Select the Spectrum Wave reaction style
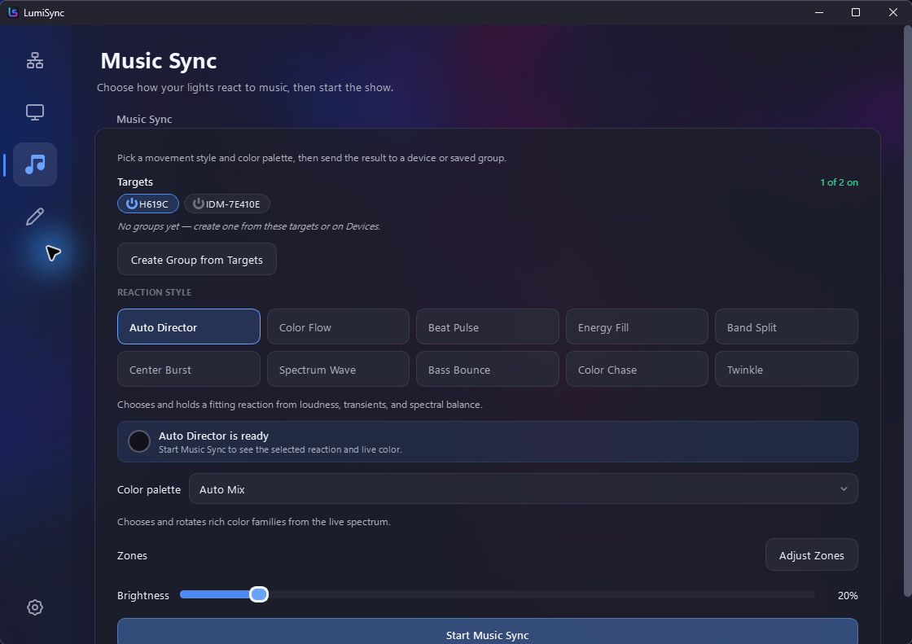This screenshot has height=644, width=912. [x=338, y=370]
